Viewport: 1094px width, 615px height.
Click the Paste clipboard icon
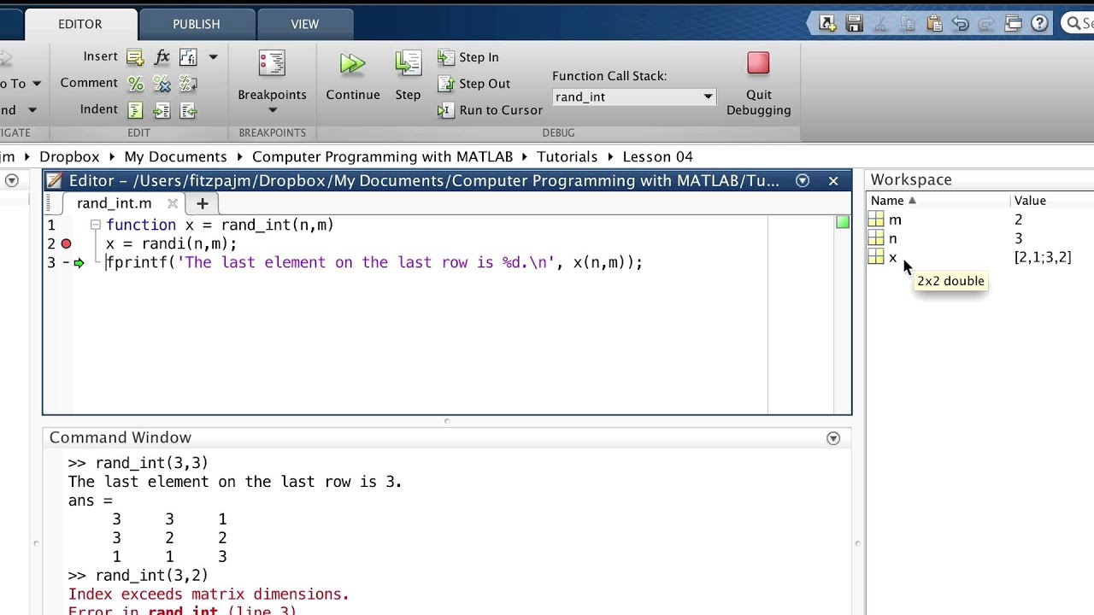click(x=934, y=24)
